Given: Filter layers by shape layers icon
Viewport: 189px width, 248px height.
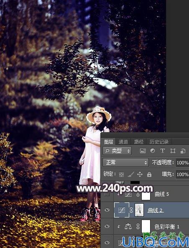Looking at the screenshot, I should point(173,151).
